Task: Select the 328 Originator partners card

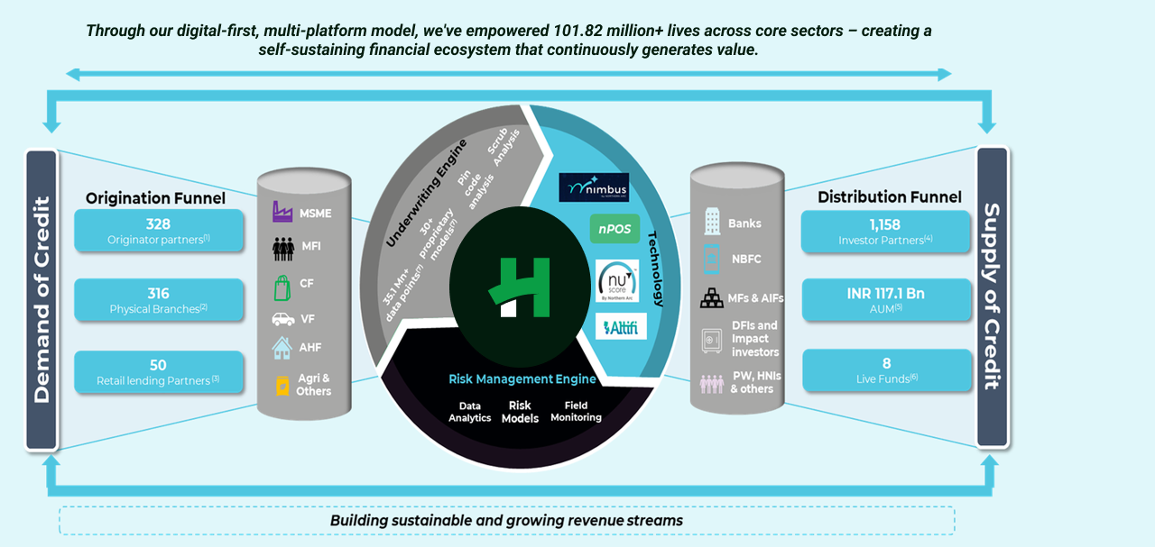Action: [159, 231]
